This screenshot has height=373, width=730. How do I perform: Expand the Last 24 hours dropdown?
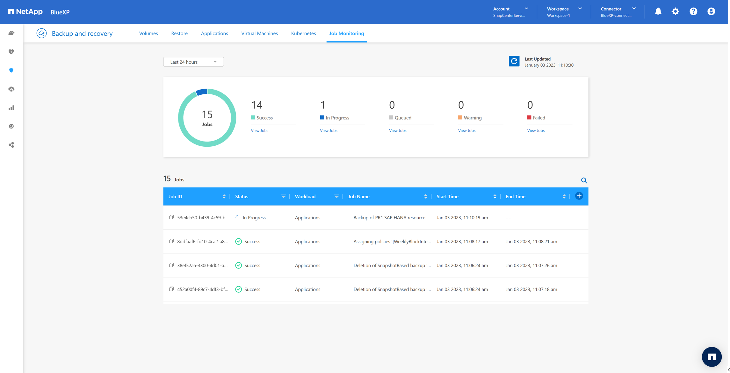(x=194, y=62)
